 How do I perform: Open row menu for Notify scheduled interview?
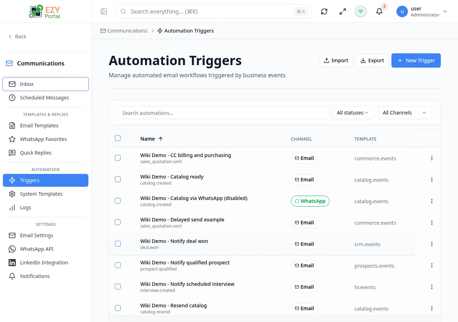432,287
